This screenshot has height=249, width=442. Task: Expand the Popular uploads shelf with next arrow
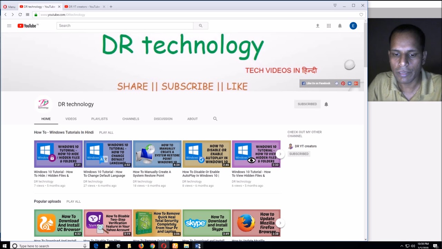tap(280, 223)
